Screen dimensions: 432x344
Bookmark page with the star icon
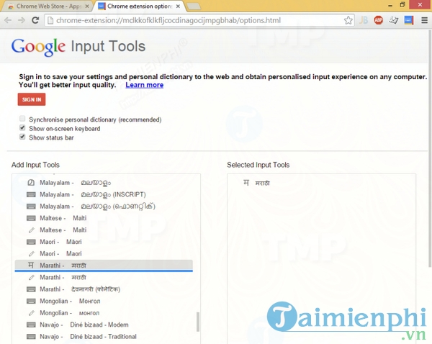[348, 20]
